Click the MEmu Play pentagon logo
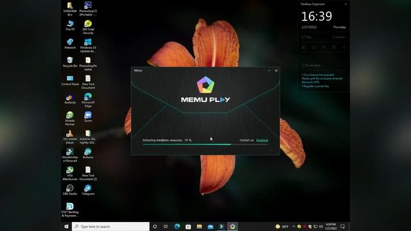 click(x=205, y=85)
